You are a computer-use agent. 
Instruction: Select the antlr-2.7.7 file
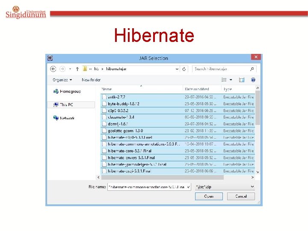coord(178,97)
